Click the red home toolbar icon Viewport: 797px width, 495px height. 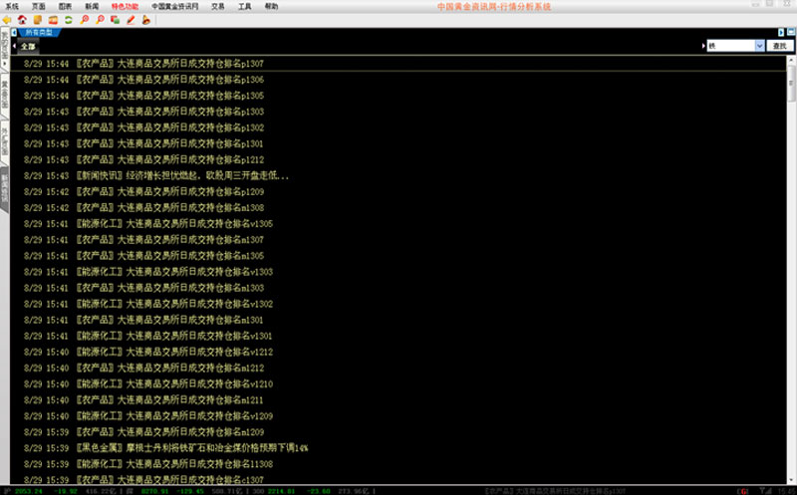click(21, 19)
